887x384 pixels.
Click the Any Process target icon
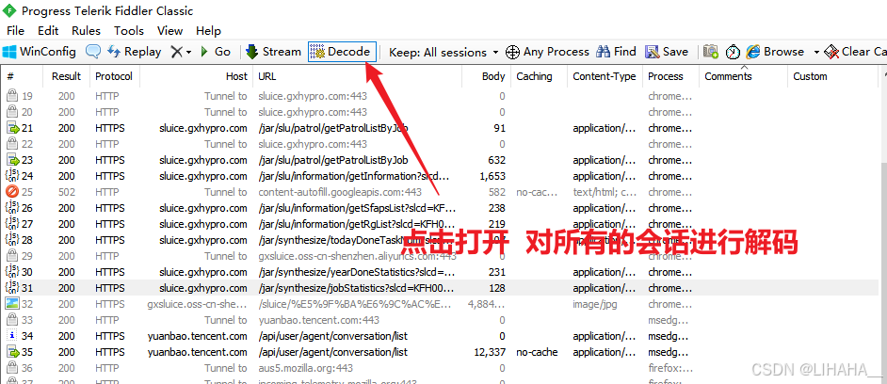click(x=512, y=53)
